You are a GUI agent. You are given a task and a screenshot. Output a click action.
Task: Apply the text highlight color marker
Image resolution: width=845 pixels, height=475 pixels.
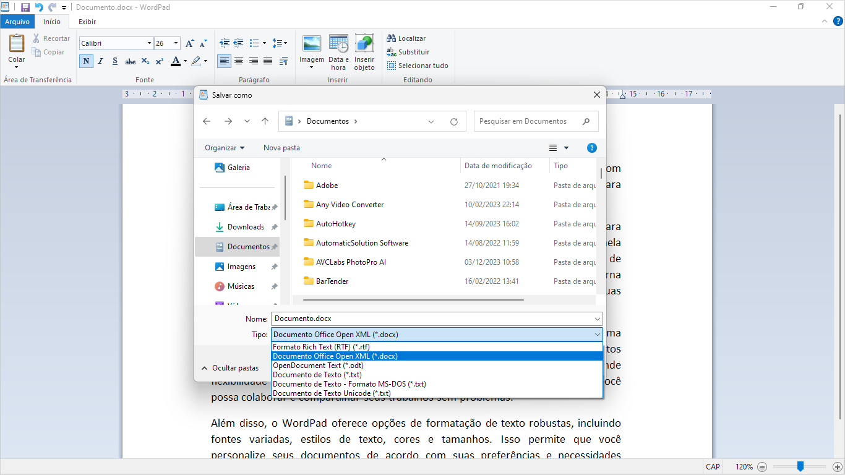tap(196, 61)
